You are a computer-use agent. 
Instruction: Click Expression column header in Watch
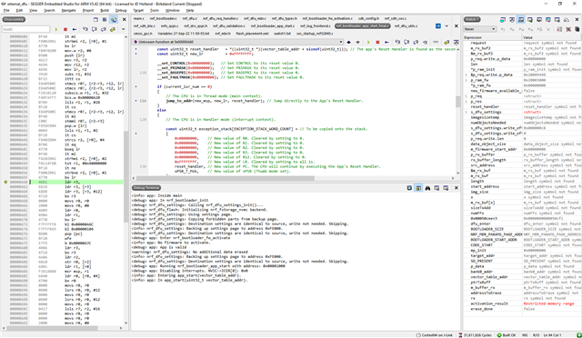click(492, 37)
